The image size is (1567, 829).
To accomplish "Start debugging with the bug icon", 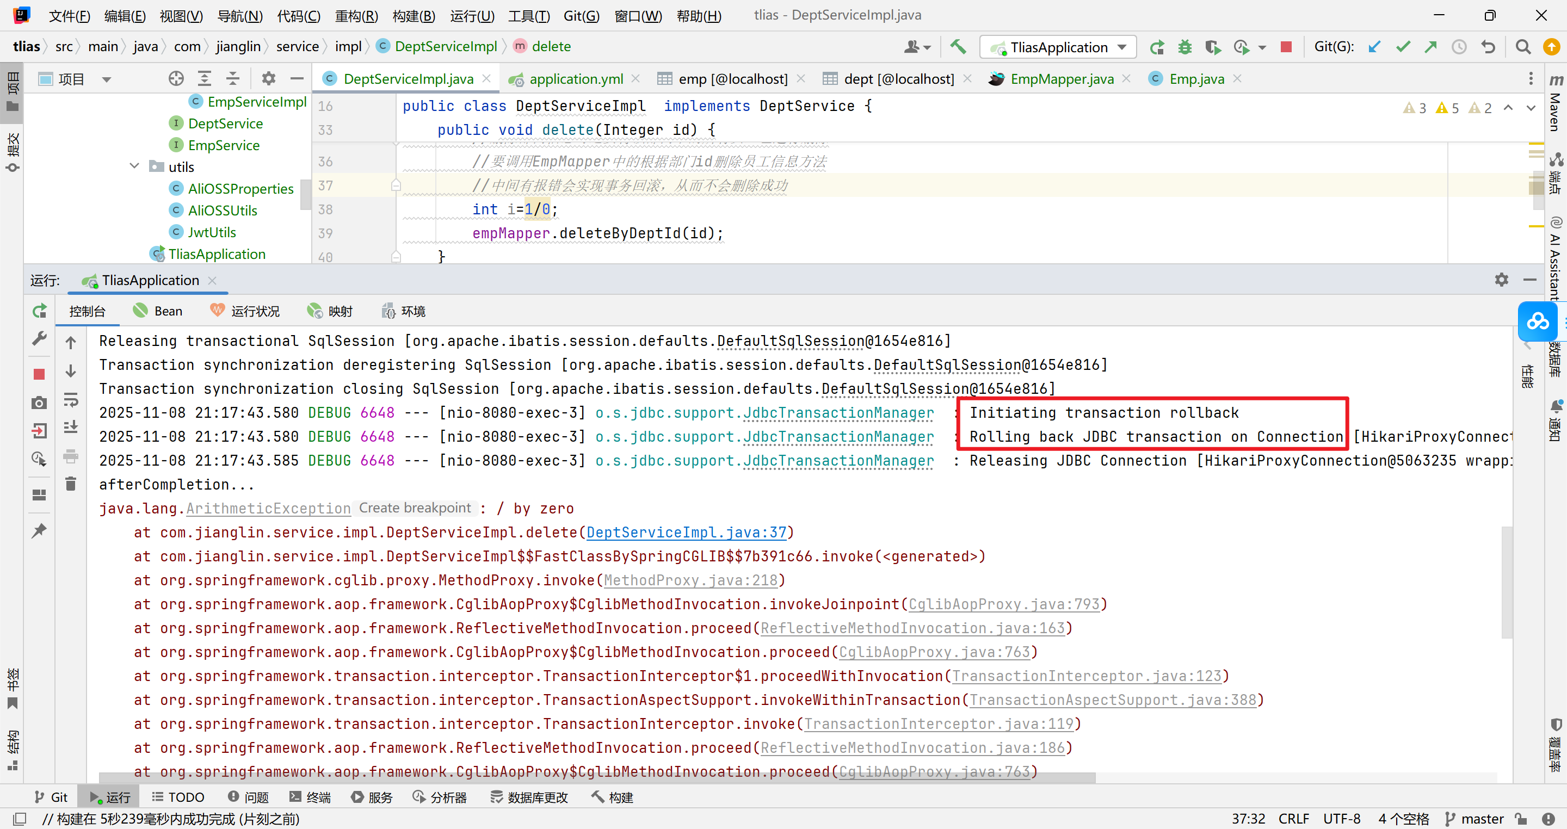I will click(x=1184, y=47).
